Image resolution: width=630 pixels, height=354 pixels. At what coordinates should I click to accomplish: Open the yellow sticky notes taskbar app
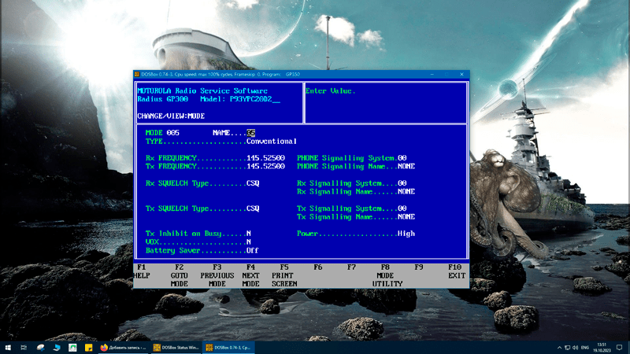click(88, 348)
